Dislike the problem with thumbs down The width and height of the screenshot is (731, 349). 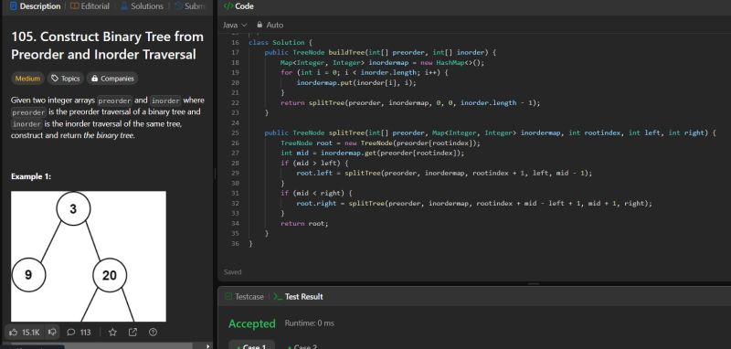pos(53,333)
